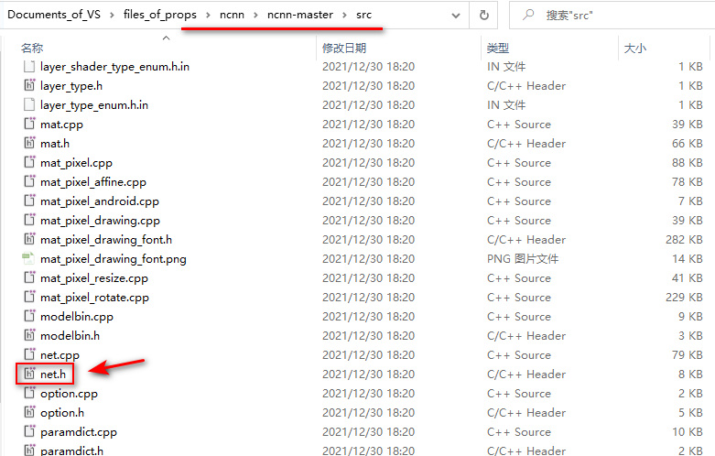Click the search magnifier icon

tap(528, 15)
